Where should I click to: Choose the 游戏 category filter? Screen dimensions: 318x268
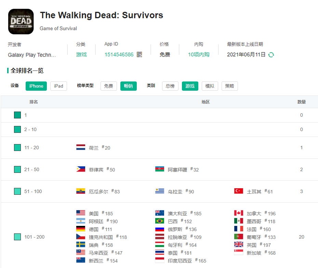point(190,86)
